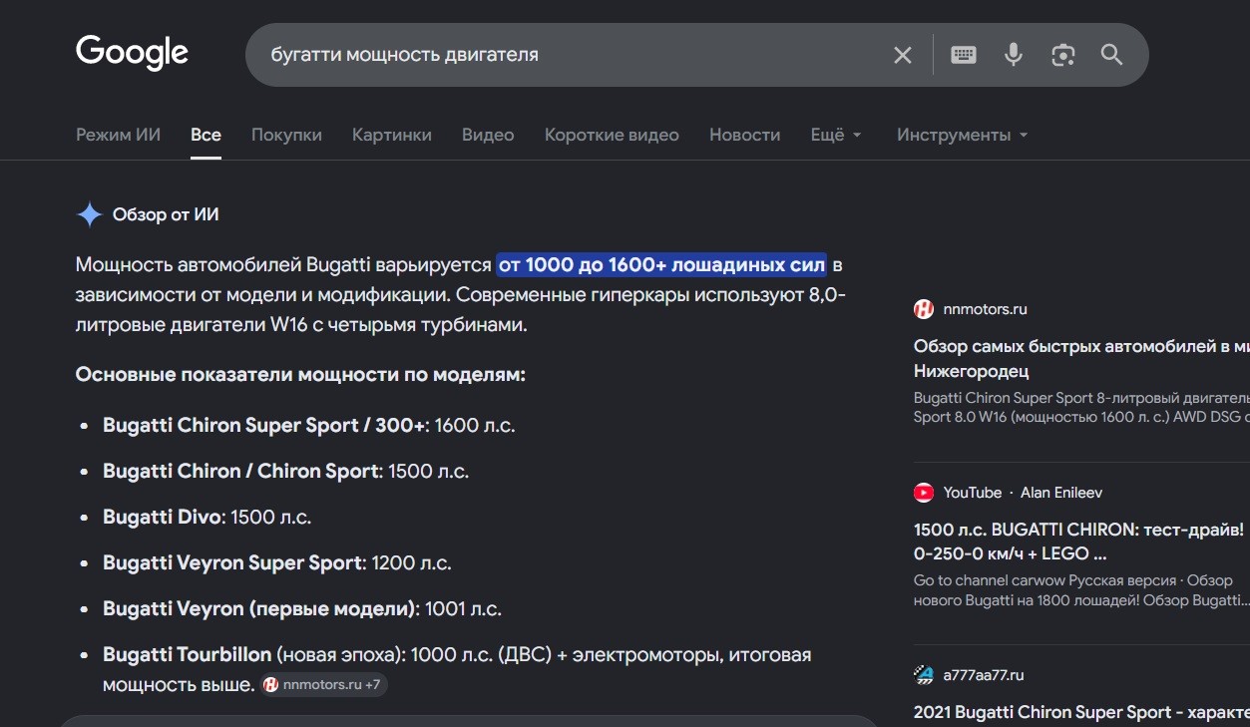This screenshot has width=1250, height=727.
Task: Click Основные показатели мощности по моделям heading
Action: (x=300, y=375)
